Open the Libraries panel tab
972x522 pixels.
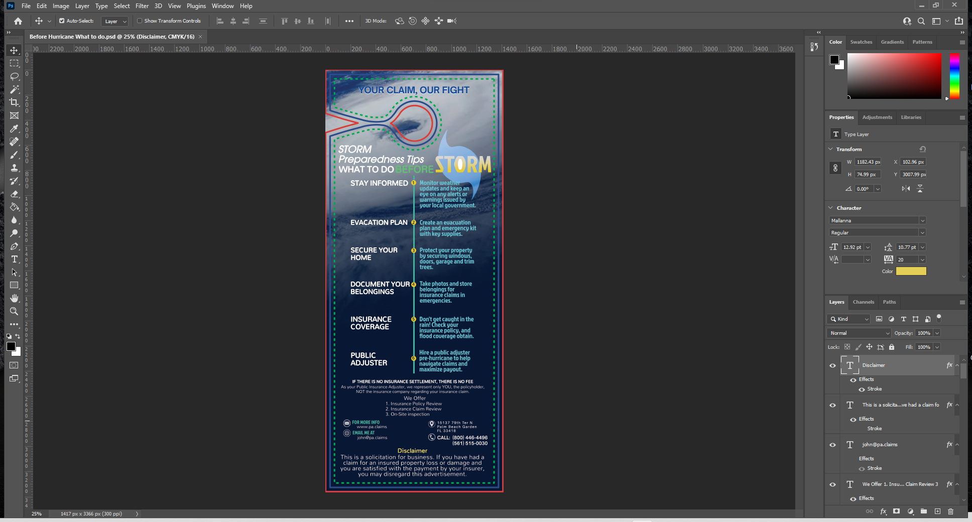(911, 117)
